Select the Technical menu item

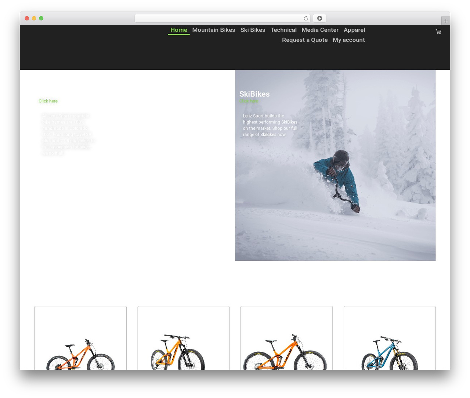tap(283, 30)
